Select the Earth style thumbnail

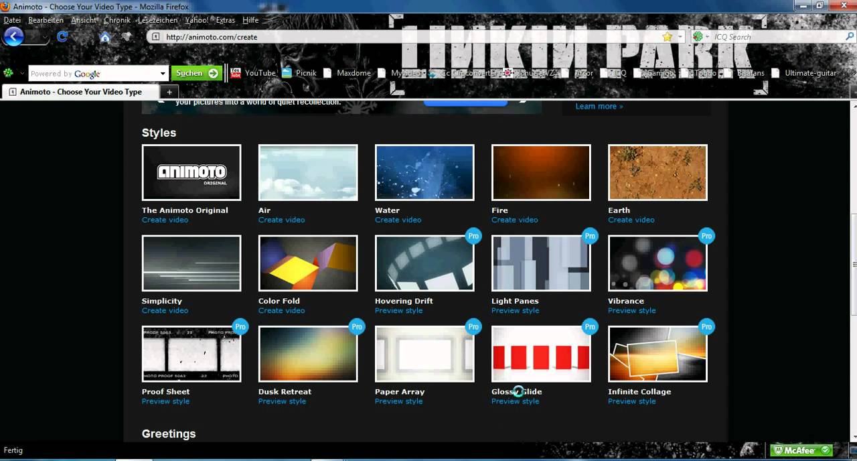click(657, 172)
